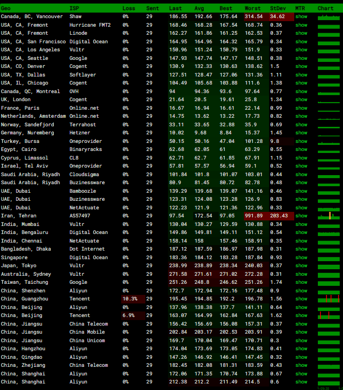The image size is (343, 390).
Task: Click the Cyprus, Limassol geo cell
Action: pyautogui.click(x=24, y=158)
